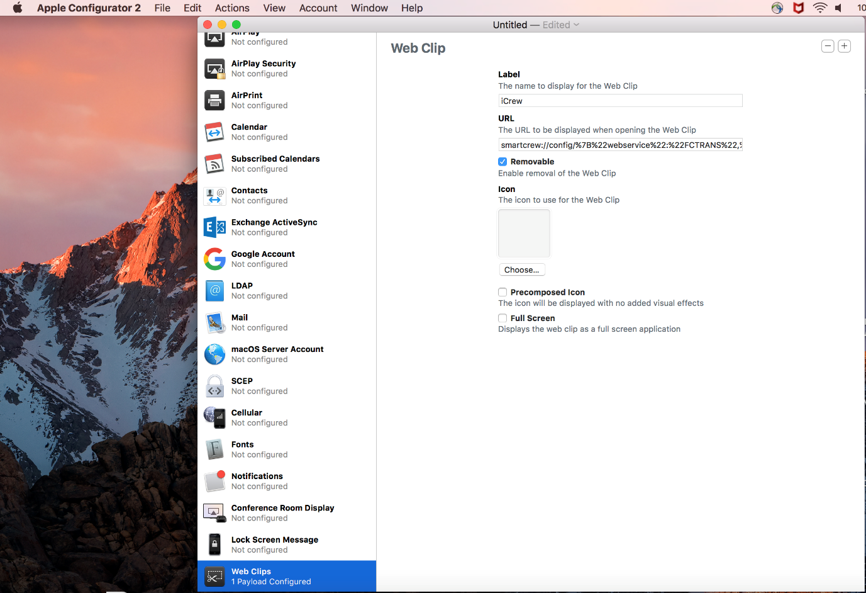Open the Calendar payload icon

[x=214, y=132]
